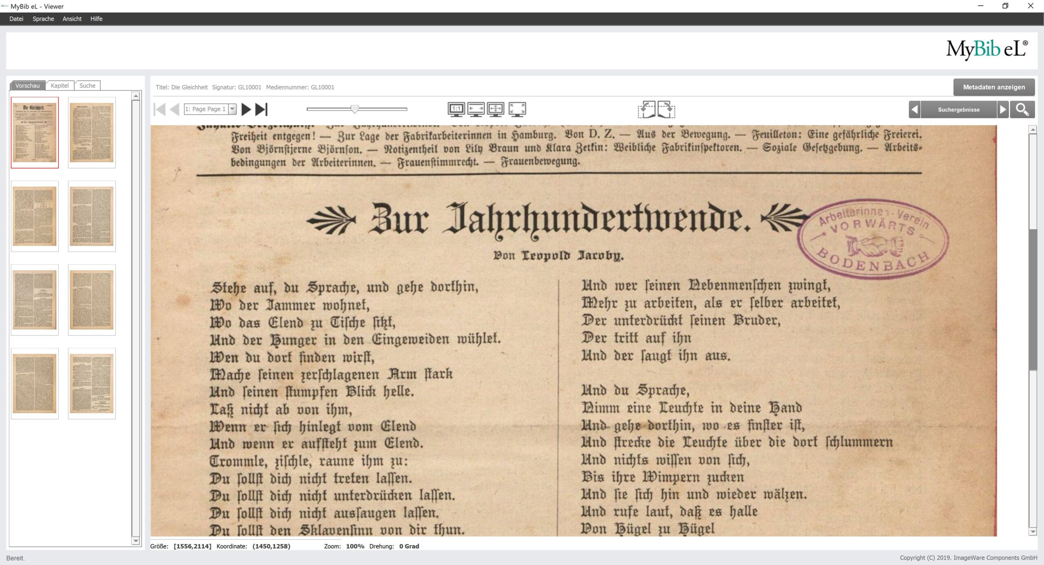The height and width of the screenshot is (565, 1044).
Task: Show previous search result
Action: [x=914, y=110]
